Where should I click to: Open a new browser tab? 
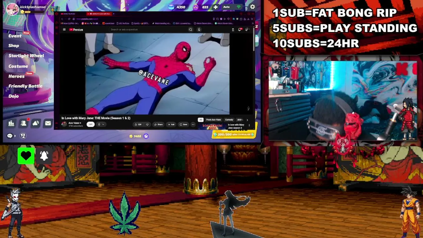(x=114, y=14)
